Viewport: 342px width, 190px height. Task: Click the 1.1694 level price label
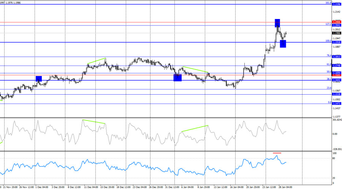[337, 73]
